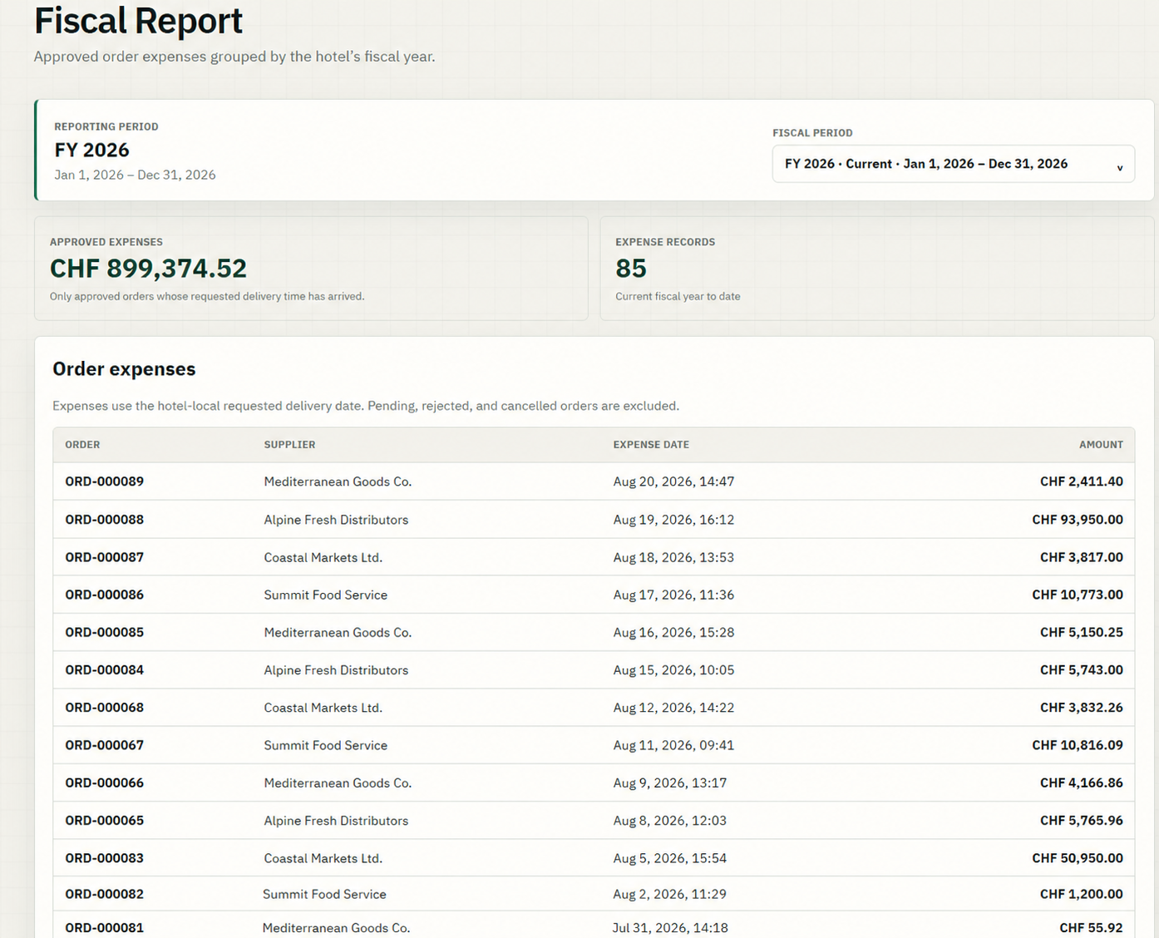Click expense date Aug 2, 2026, 11:29
This screenshot has height=938, width=1159.
[x=669, y=894]
